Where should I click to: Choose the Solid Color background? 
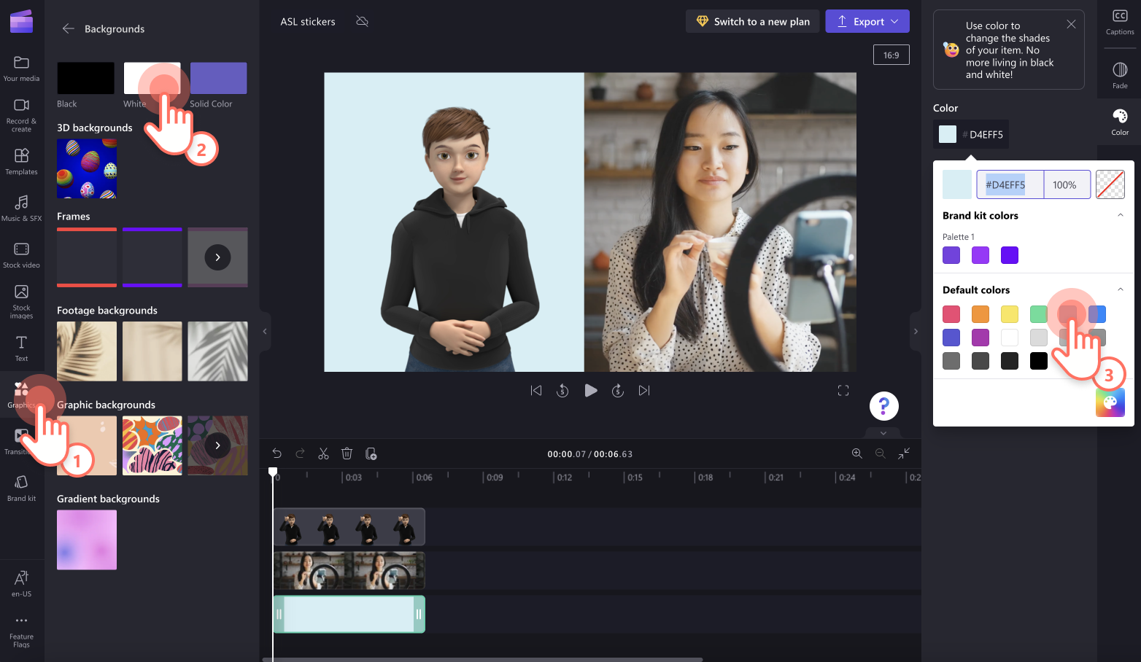pos(218,78)
